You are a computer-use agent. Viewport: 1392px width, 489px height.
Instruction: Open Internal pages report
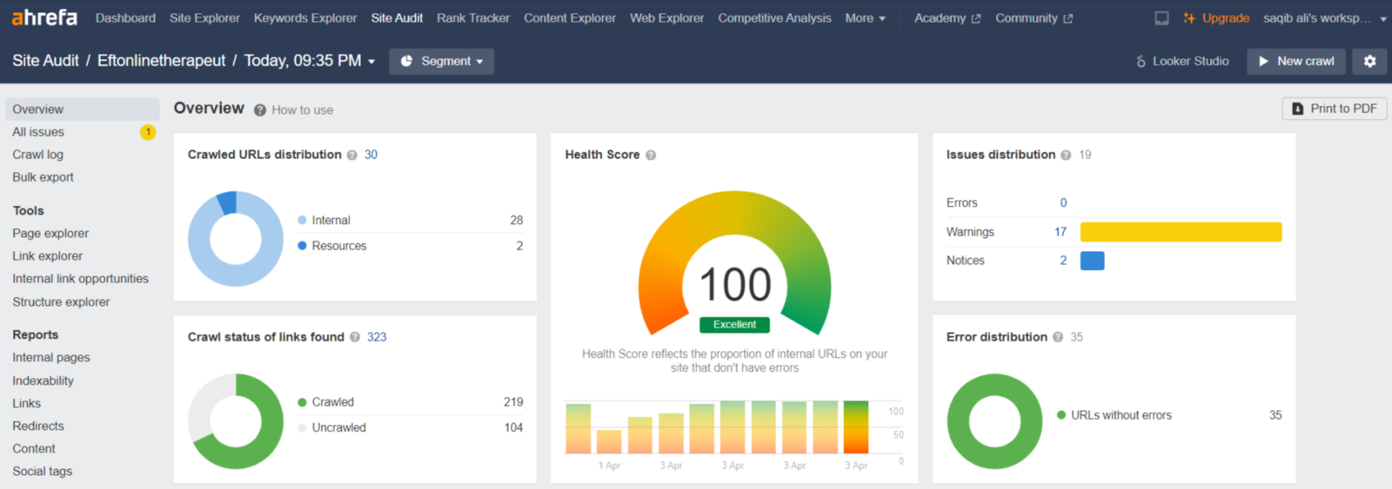tap(51, 358)
